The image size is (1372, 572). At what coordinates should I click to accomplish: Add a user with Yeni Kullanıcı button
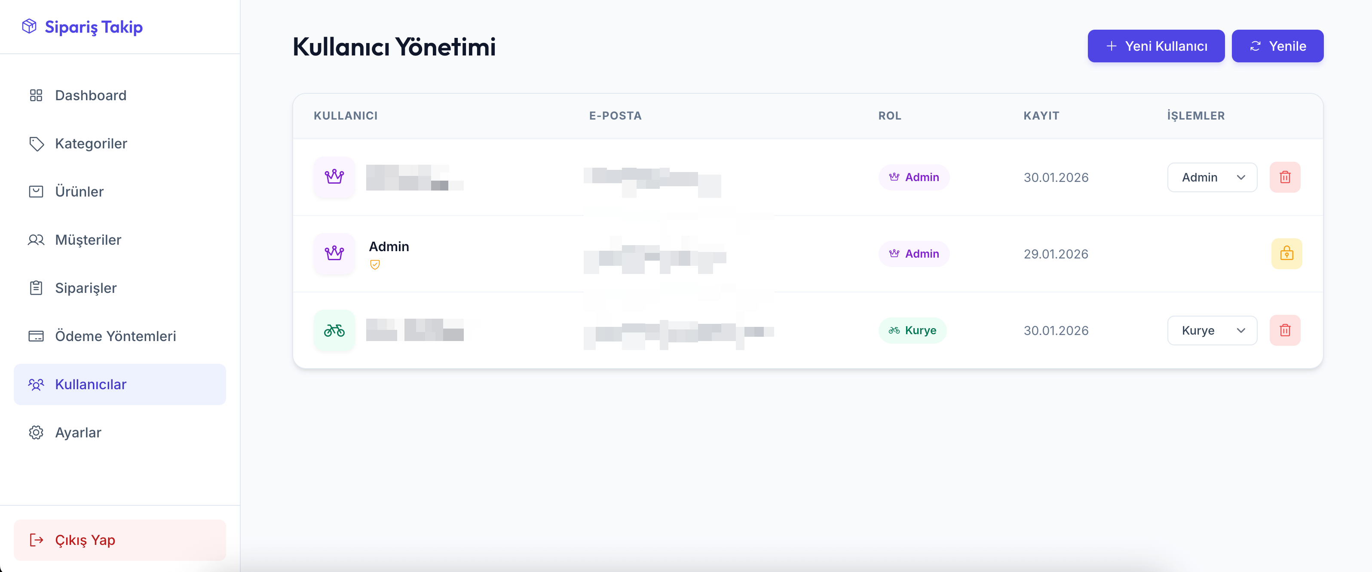[1156, 46]
